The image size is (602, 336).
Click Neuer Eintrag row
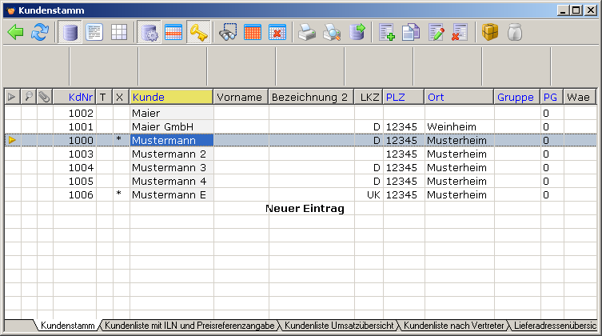[304, 209]
